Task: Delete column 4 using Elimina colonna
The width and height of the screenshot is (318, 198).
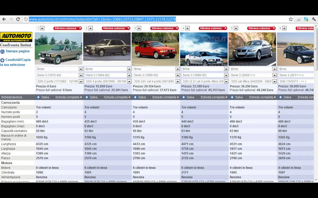Action: (213, 28)
